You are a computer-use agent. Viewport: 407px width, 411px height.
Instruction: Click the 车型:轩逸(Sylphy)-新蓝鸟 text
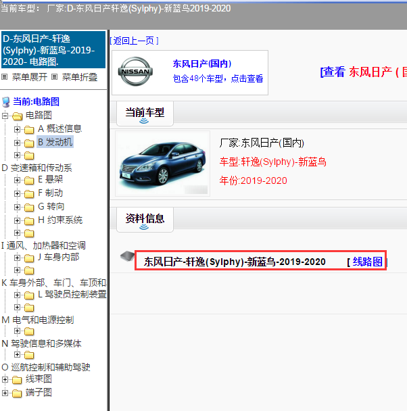(x=273, y=162)
